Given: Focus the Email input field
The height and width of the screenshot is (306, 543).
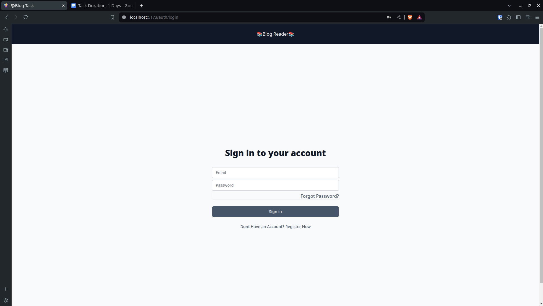Looking at the screenshot, I should click(x=275, y=173).
